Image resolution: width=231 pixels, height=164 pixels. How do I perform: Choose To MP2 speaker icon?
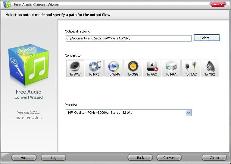point(210,68)
